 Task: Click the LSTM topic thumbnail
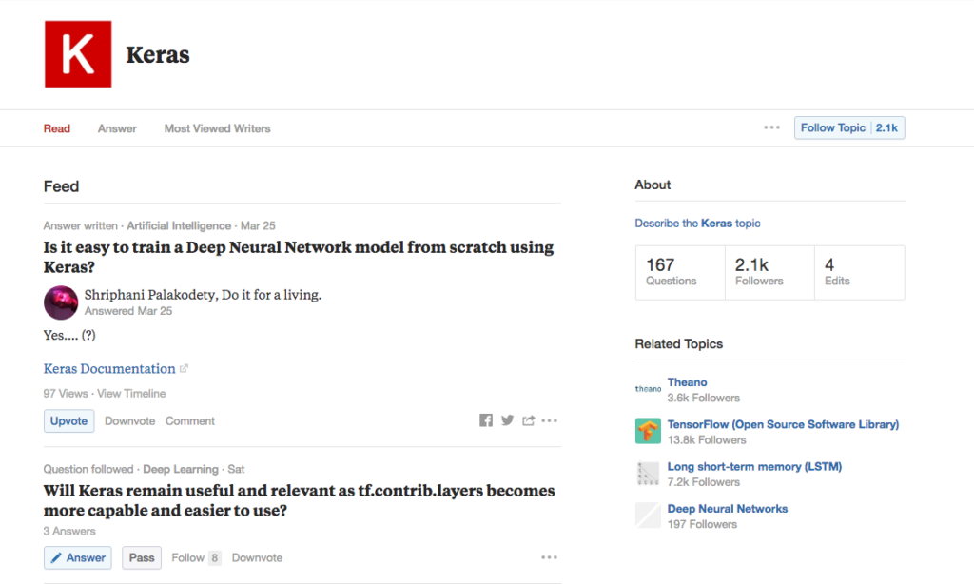[648, 474]
